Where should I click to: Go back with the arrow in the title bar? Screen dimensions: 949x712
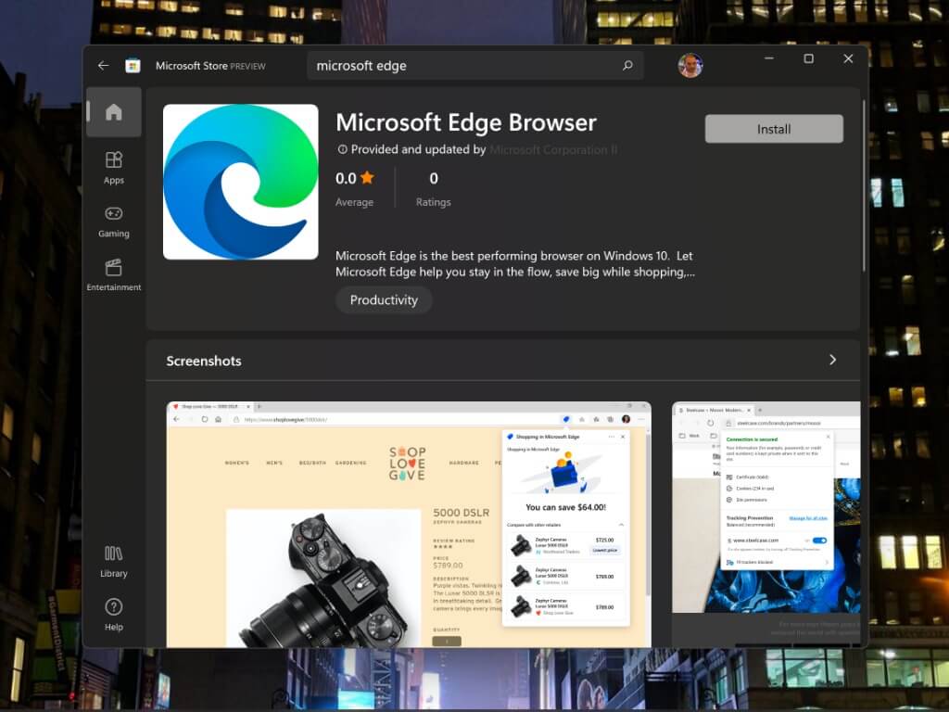point(104,66)
